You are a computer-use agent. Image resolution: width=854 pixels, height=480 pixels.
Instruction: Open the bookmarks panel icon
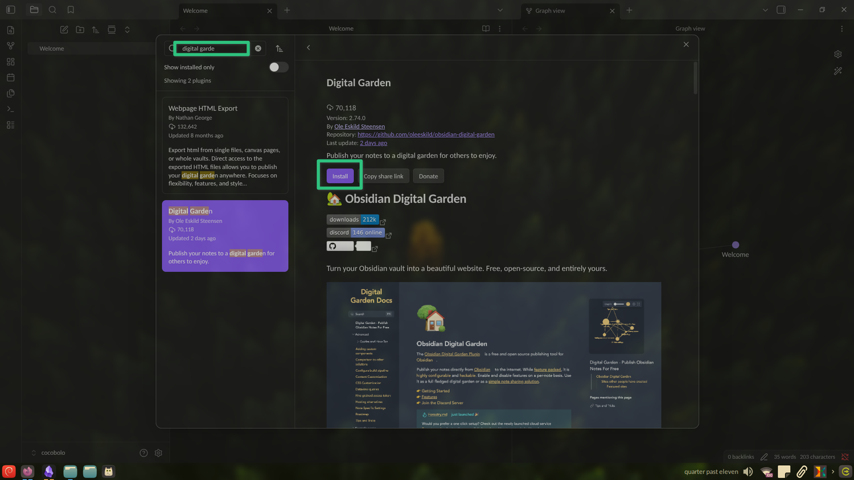coord(71,10)
